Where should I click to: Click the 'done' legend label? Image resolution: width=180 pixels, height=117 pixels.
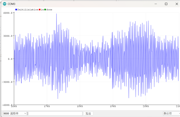point(49,10)
